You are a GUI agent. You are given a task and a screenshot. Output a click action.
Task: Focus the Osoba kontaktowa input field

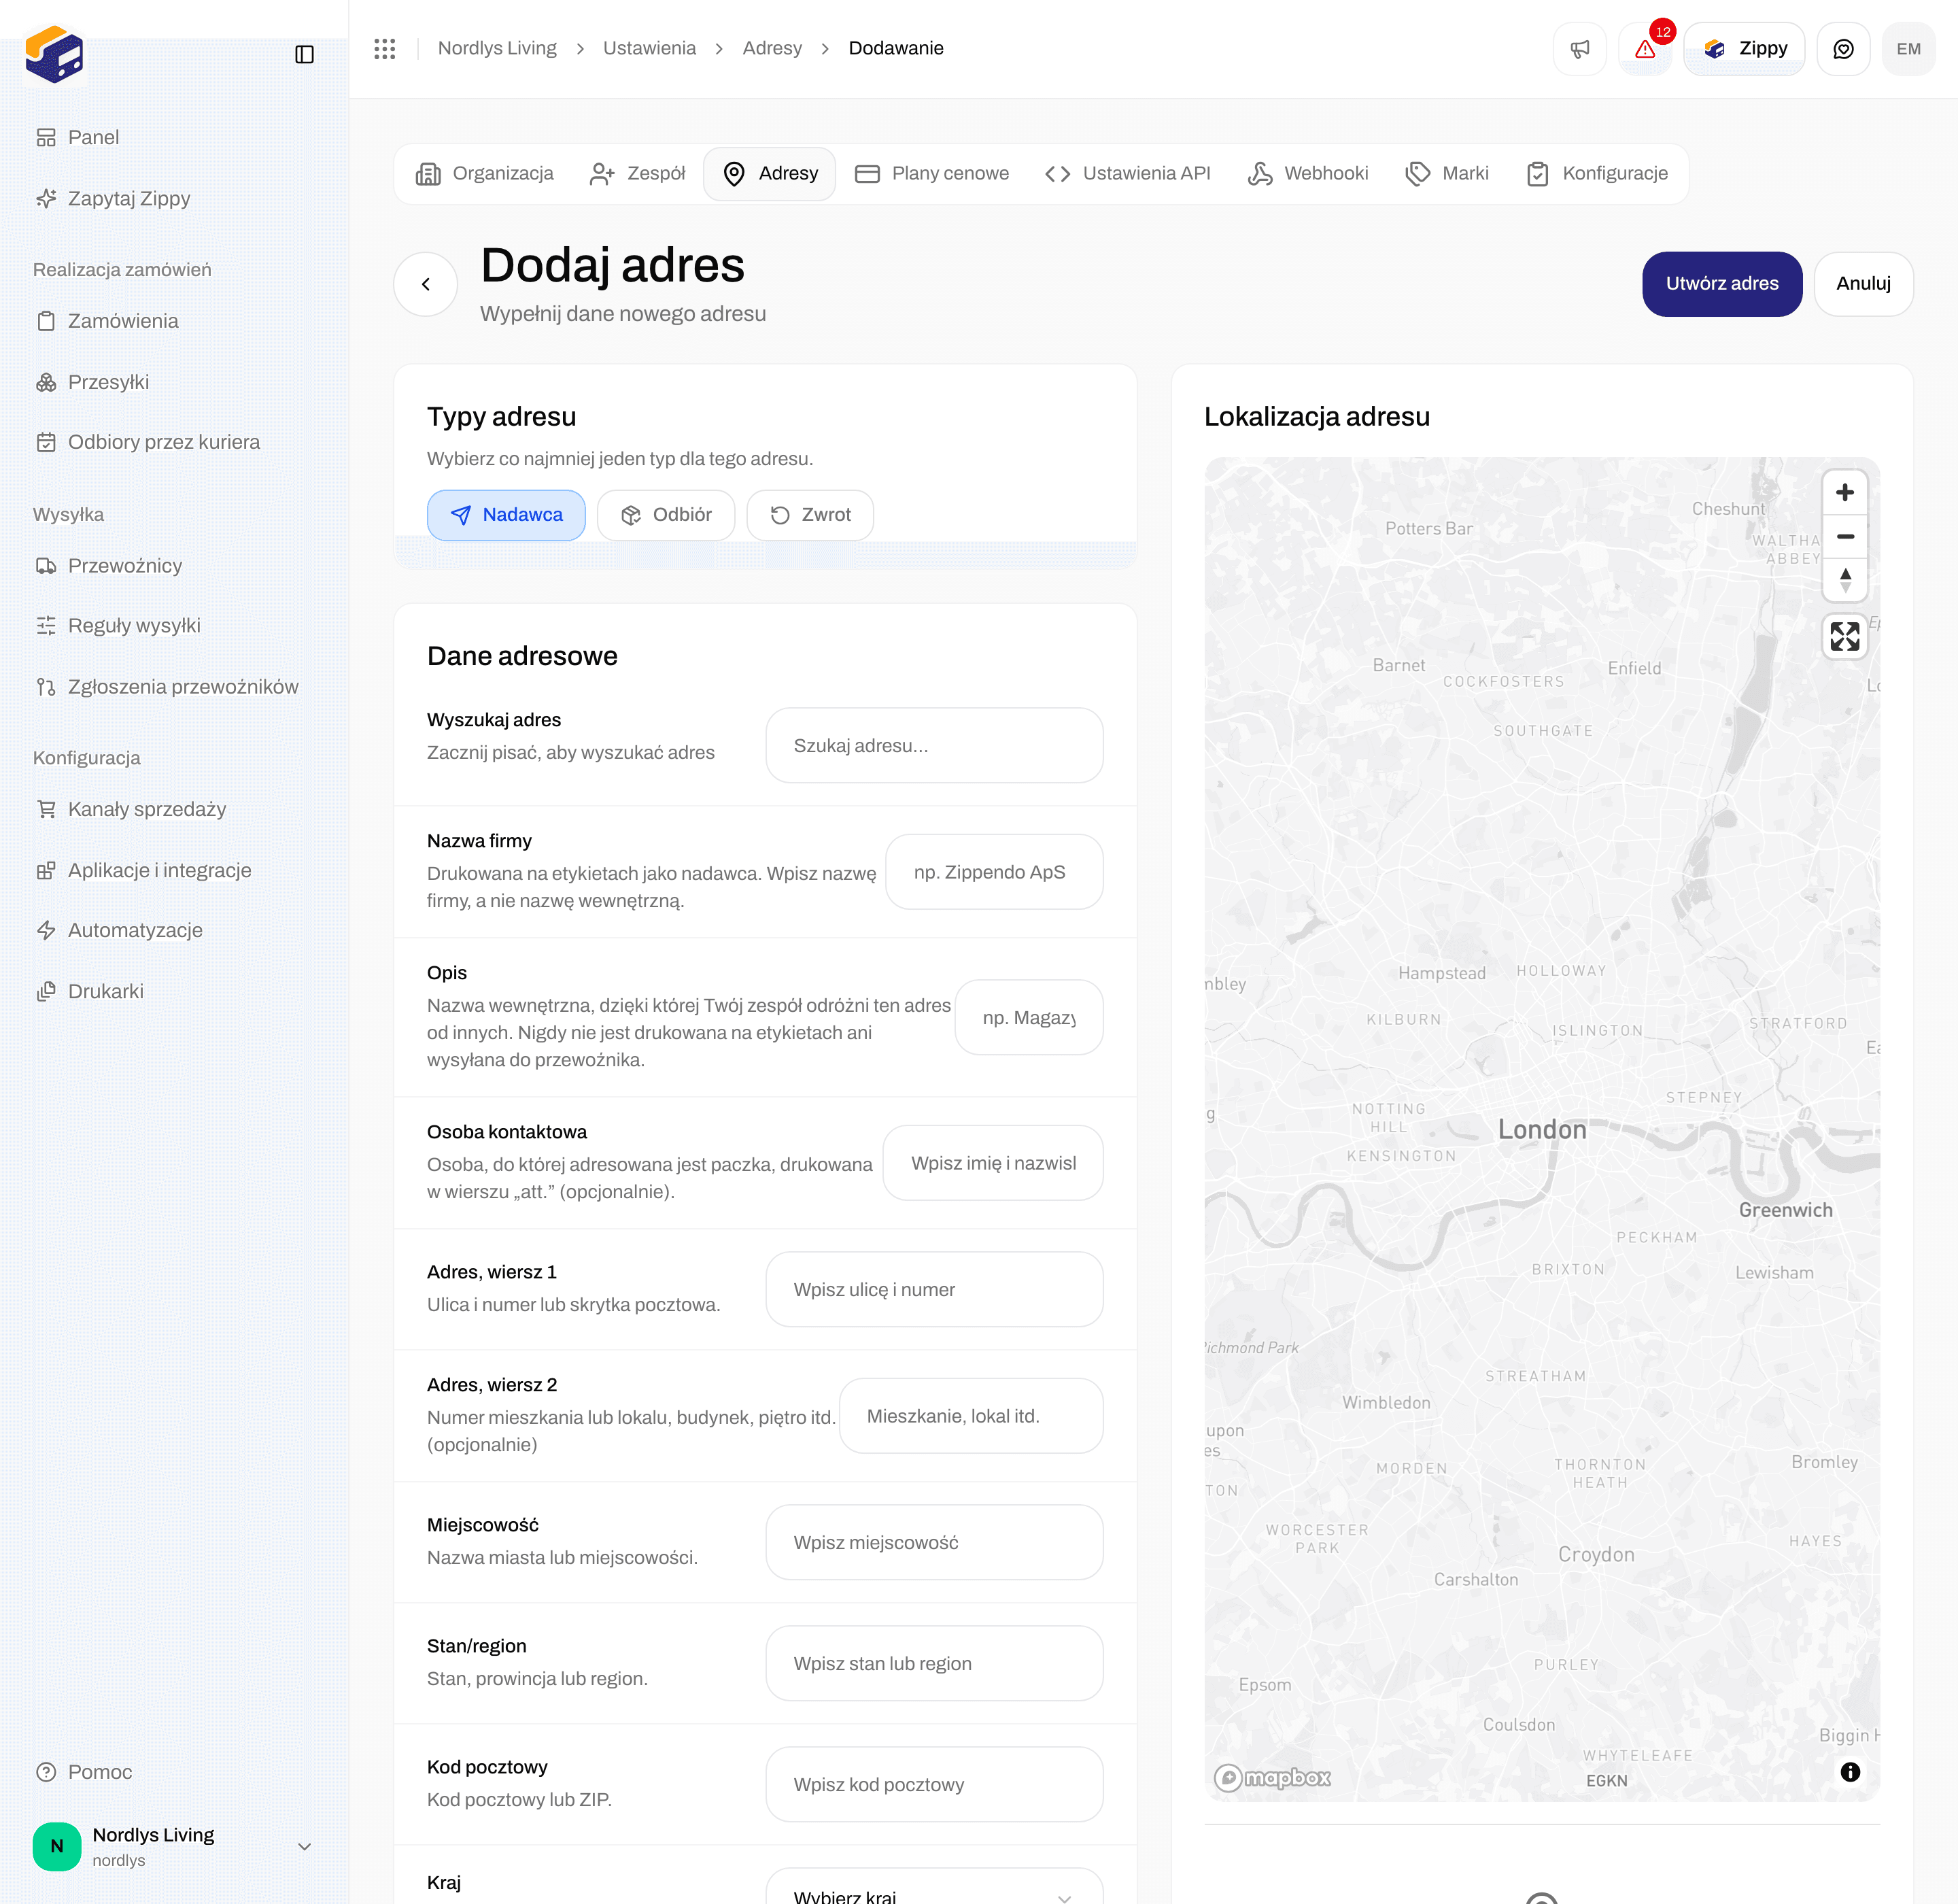993,1163
